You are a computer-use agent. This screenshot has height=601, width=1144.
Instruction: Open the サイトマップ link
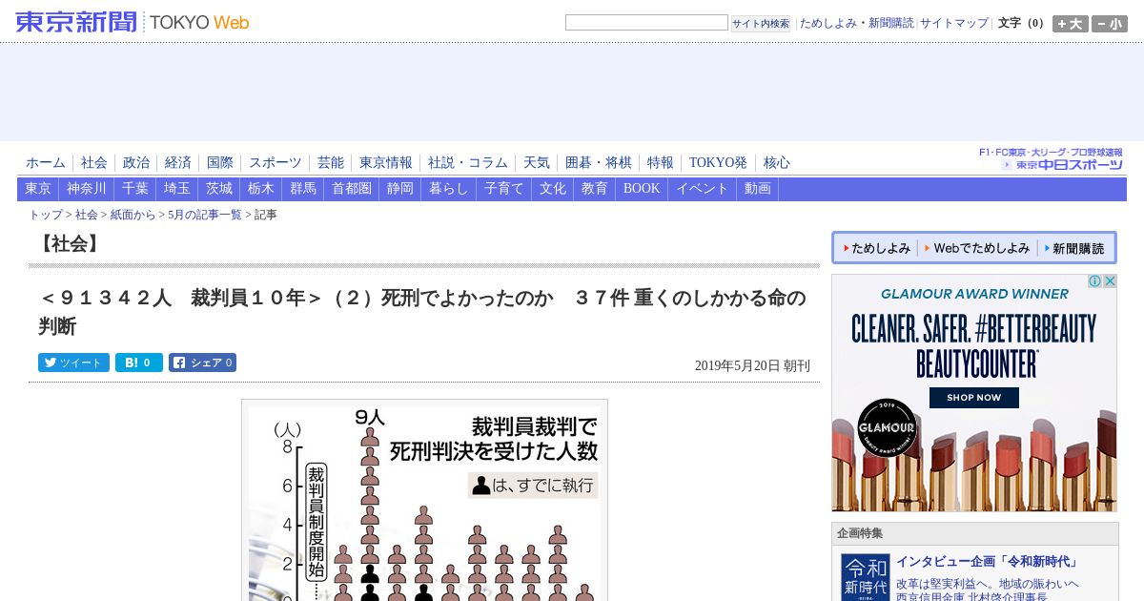coord(954,23)
